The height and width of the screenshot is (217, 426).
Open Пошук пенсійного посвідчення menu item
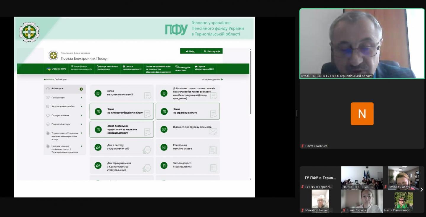(107, 68)
